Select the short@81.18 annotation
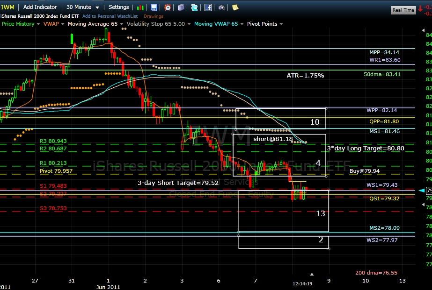This screenshot has height=290, width=432. coord(273,139)
